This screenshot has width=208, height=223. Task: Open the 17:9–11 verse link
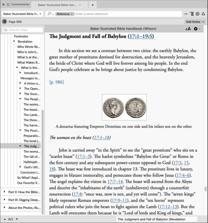(x=119, y=200)
